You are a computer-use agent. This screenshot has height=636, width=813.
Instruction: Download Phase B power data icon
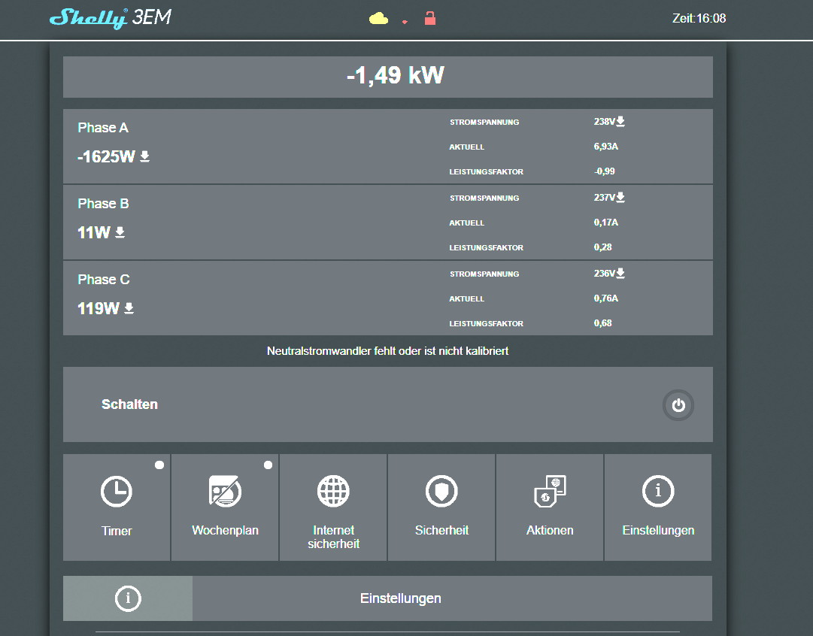coord(120,232)
